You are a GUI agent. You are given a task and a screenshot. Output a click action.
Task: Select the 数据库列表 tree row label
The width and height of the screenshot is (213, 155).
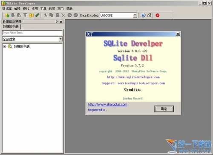tap(22, 46)
